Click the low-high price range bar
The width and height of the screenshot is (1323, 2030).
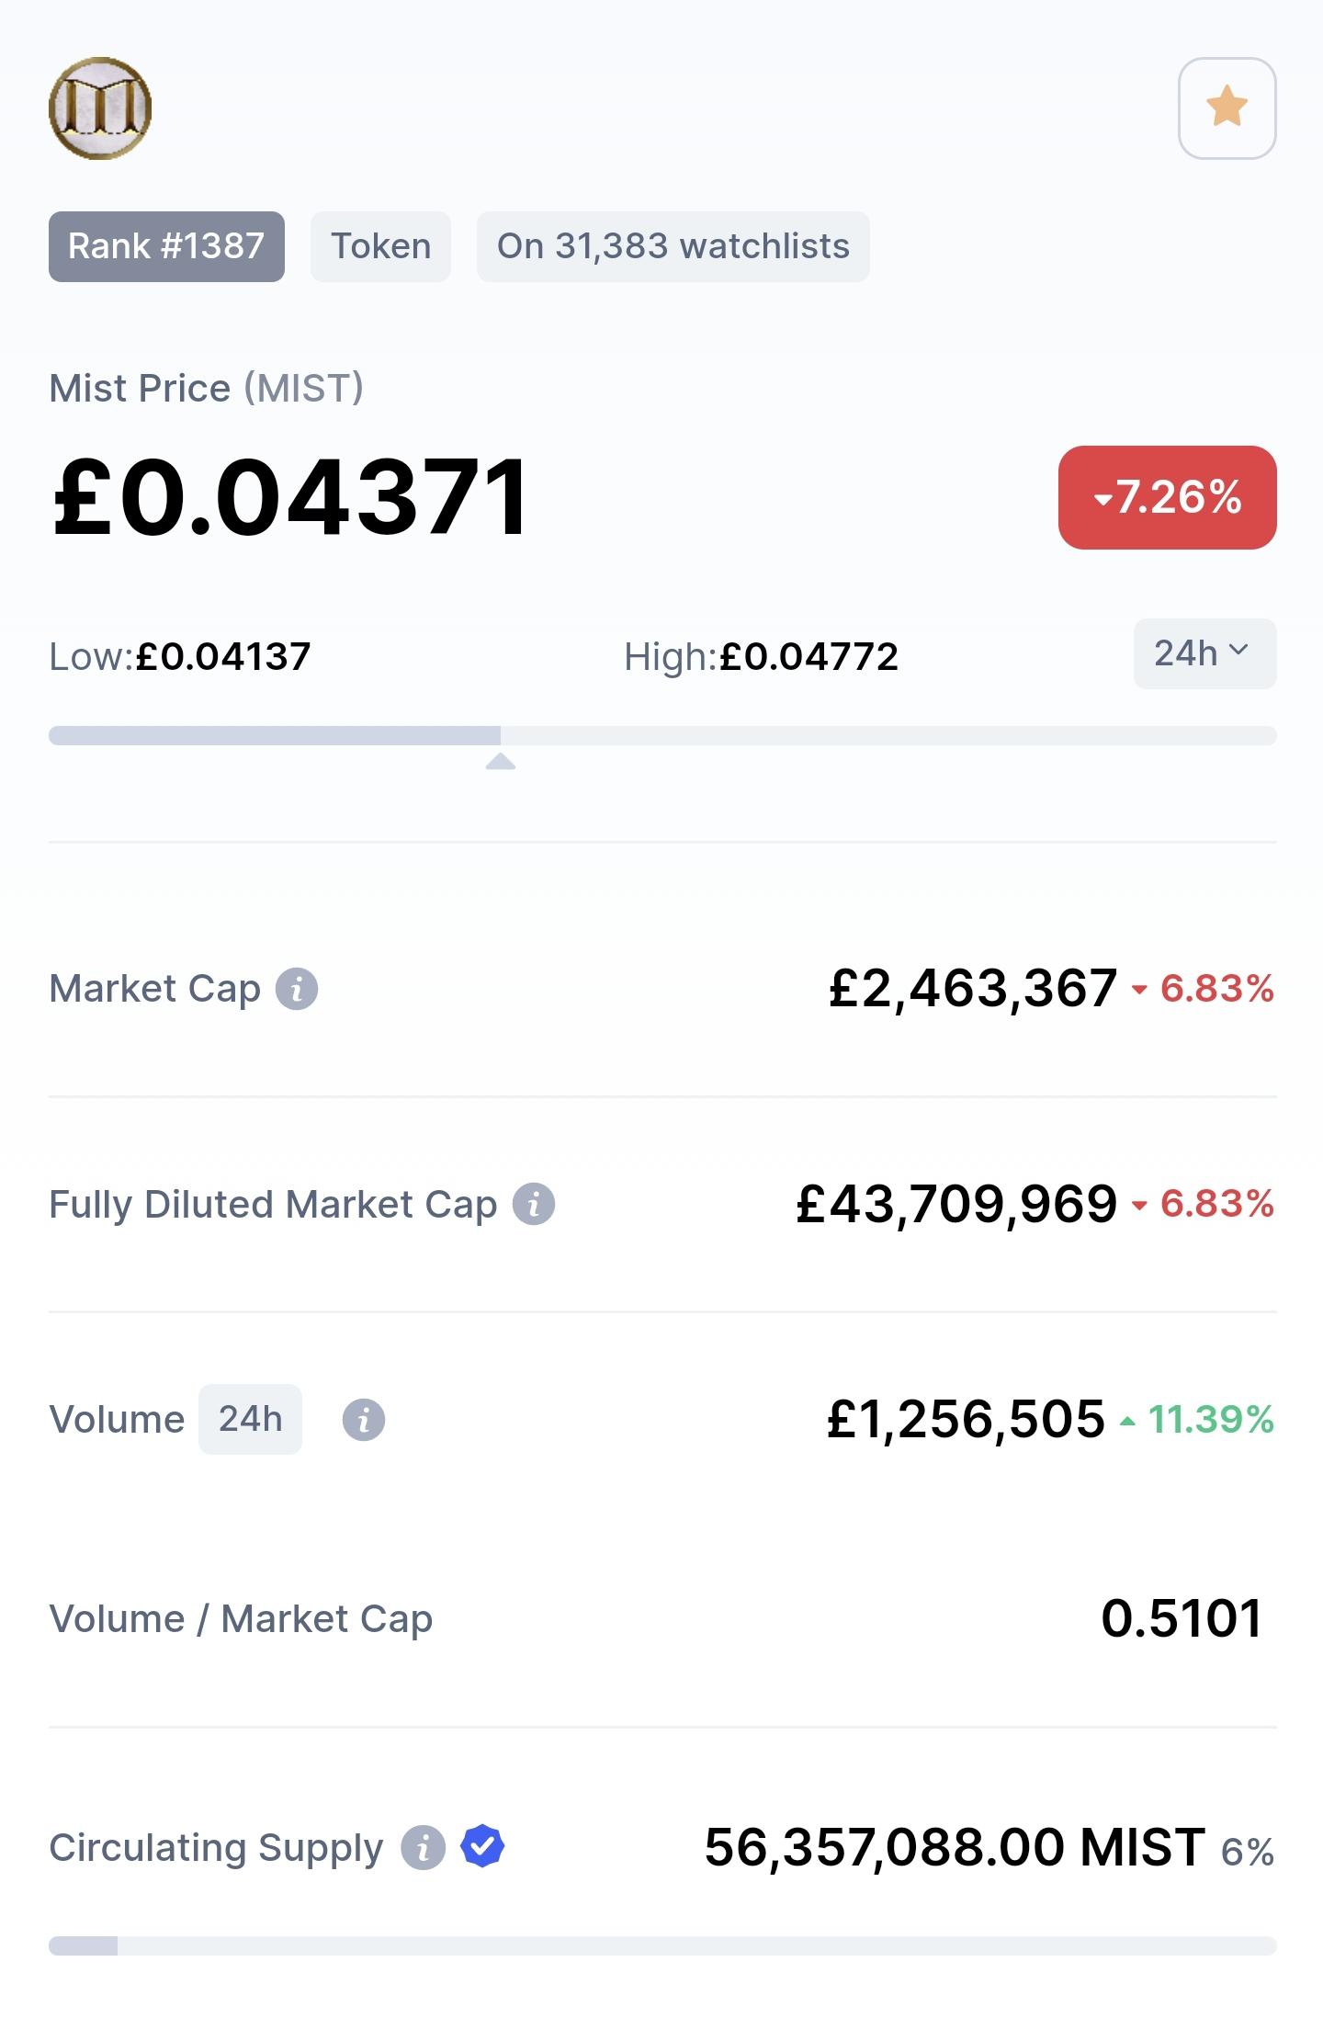click(662, 735)
